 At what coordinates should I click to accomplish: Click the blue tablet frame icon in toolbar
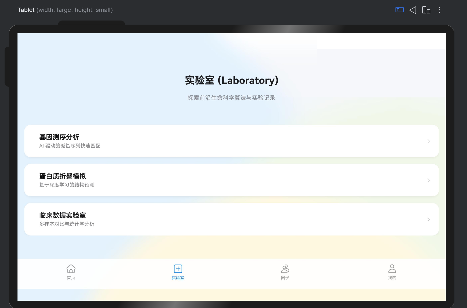(399, 10)
